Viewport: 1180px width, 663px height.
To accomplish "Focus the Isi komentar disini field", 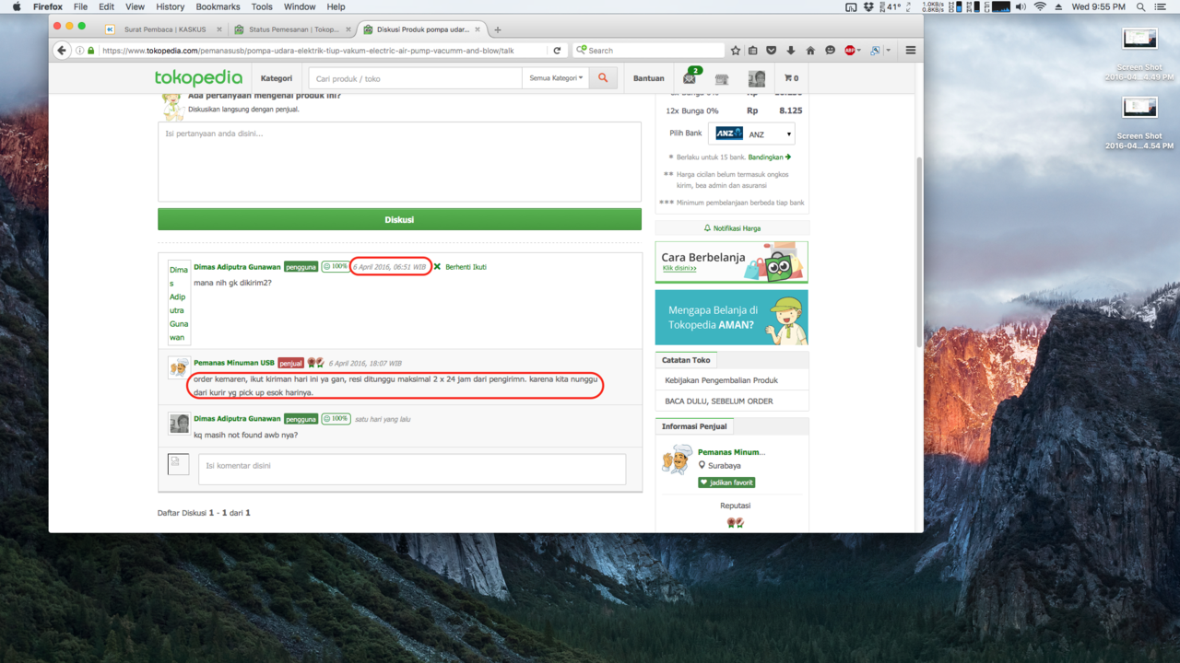I will [412, 469].
